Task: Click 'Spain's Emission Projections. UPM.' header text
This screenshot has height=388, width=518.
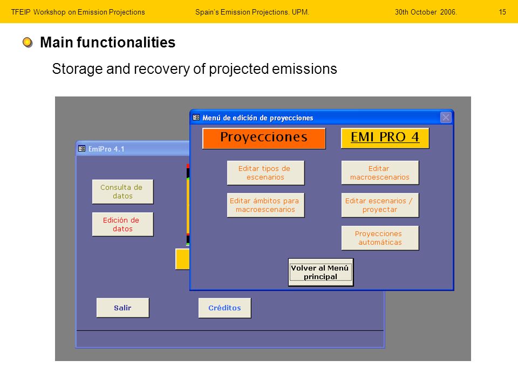Action: coord(252,12)
